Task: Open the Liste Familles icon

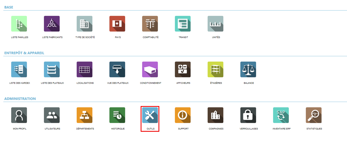Action: click(19, 24)
